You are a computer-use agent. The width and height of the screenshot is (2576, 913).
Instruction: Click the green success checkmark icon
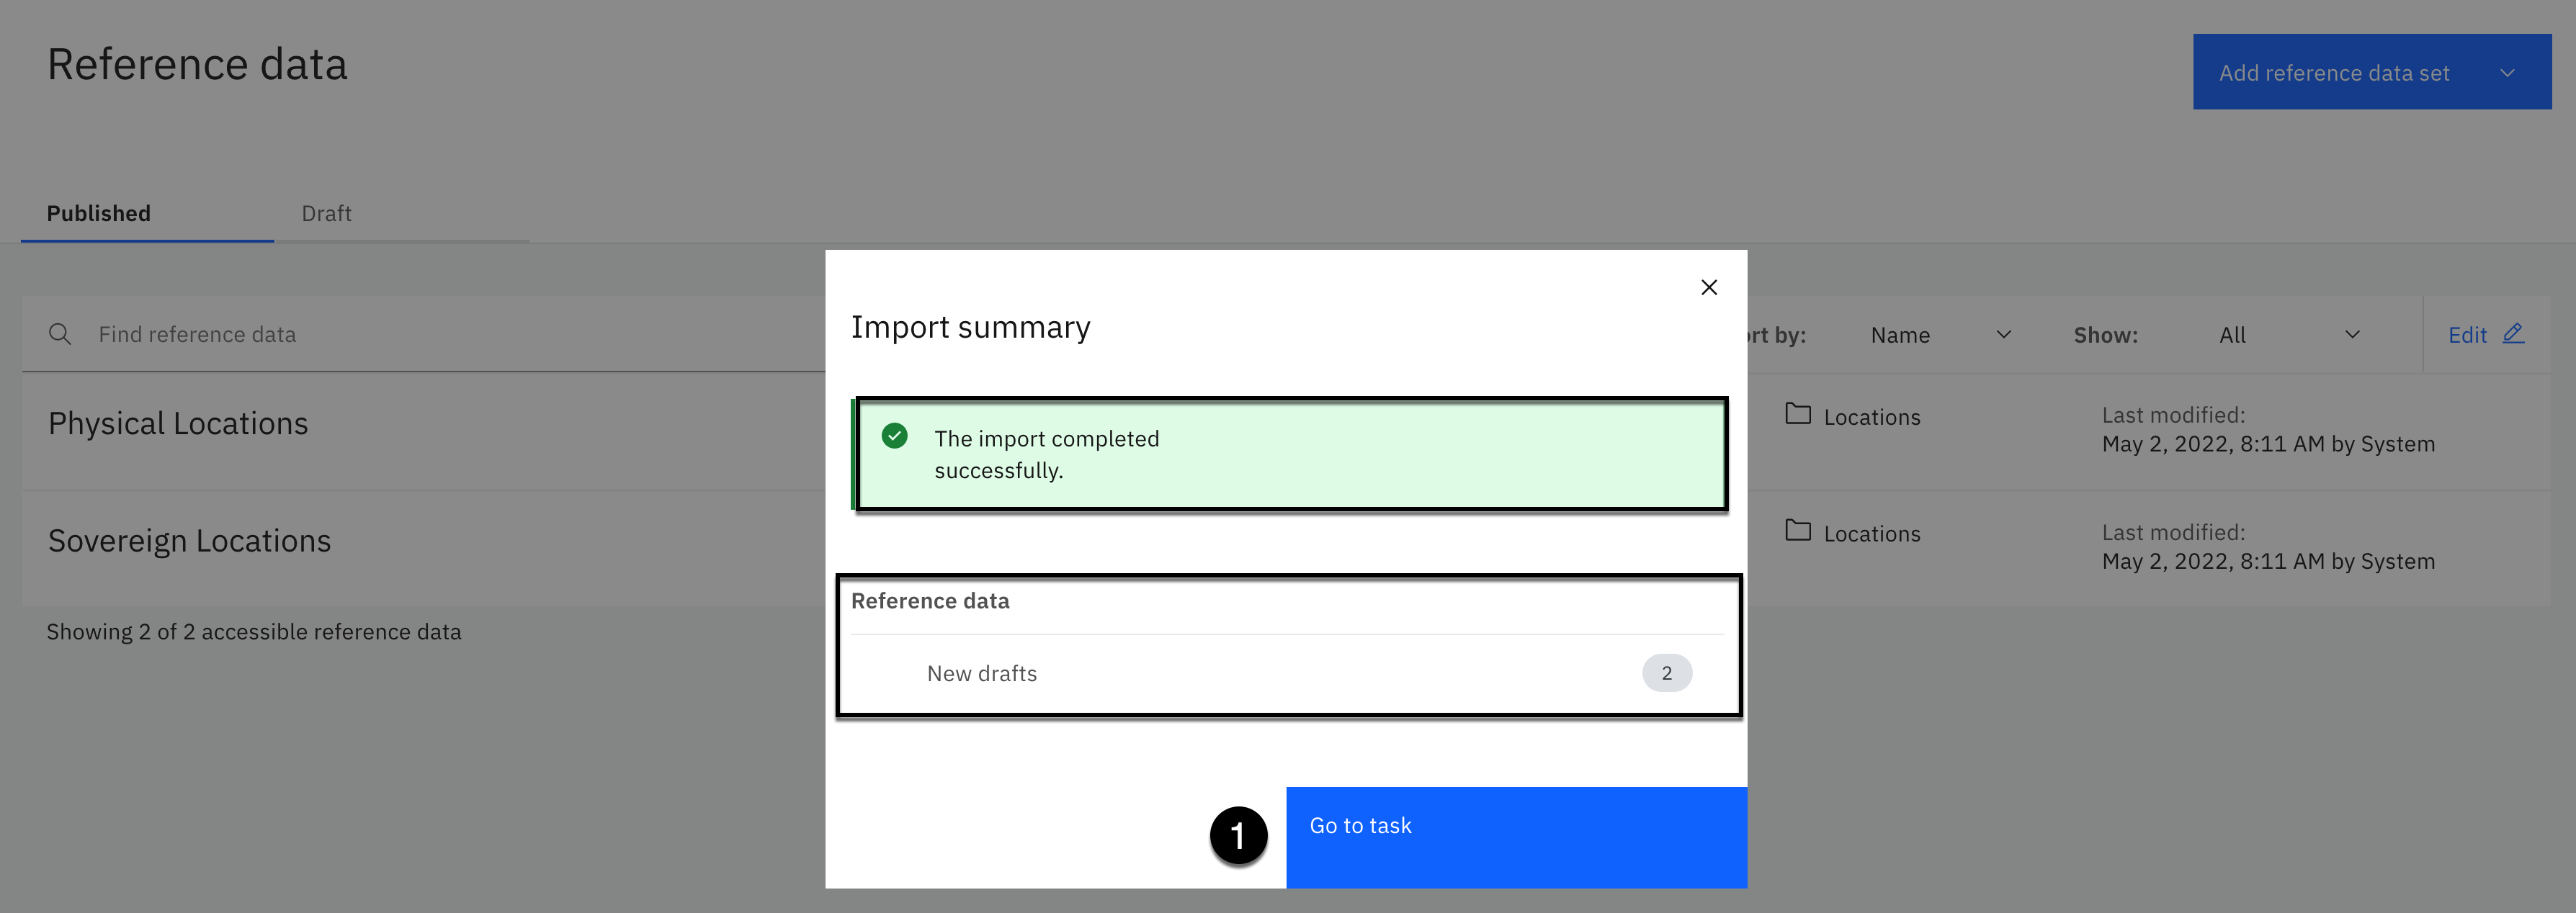(894, 436)
